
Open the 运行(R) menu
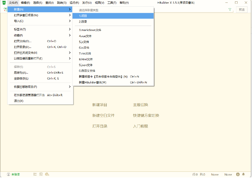point(74,3)
